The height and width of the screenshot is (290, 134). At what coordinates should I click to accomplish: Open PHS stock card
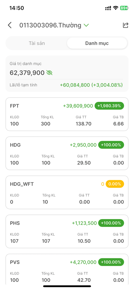pyautogui.click(x=67, y=231)
